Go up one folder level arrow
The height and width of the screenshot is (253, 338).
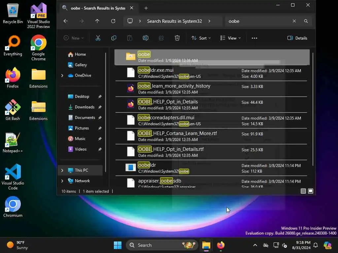[x=97, y=21]
